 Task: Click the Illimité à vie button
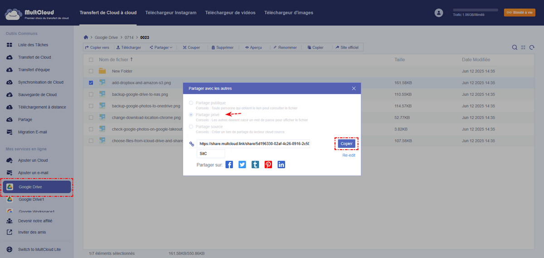pos(520,13)
